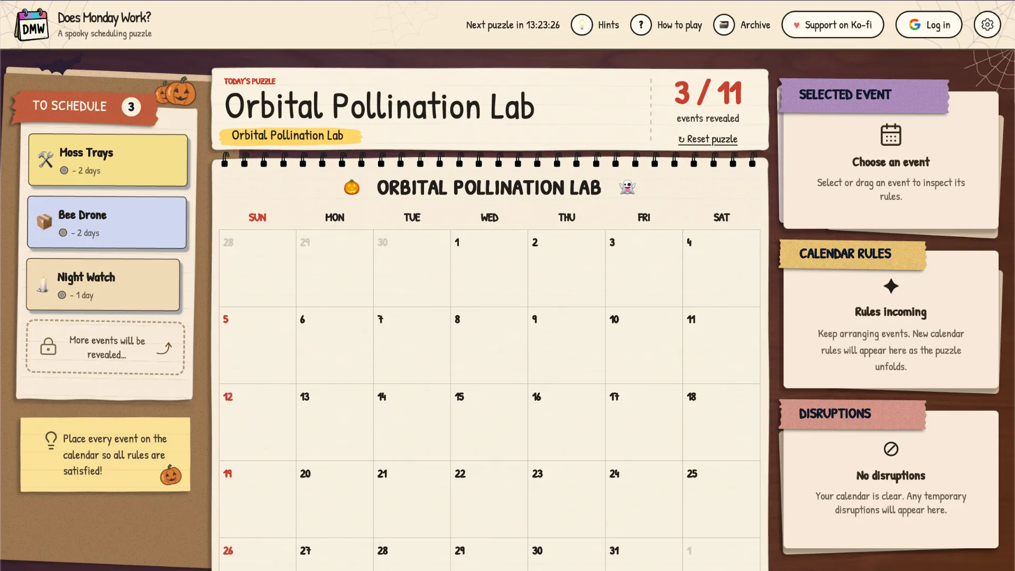Click the heart icon on Support on Ko-fi
The width and height of the screenshot is (1015, 571).
point(796,25)
